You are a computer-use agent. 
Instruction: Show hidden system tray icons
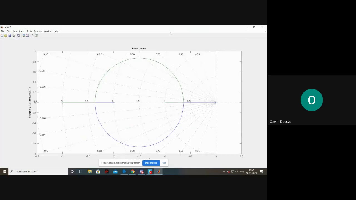224,172
